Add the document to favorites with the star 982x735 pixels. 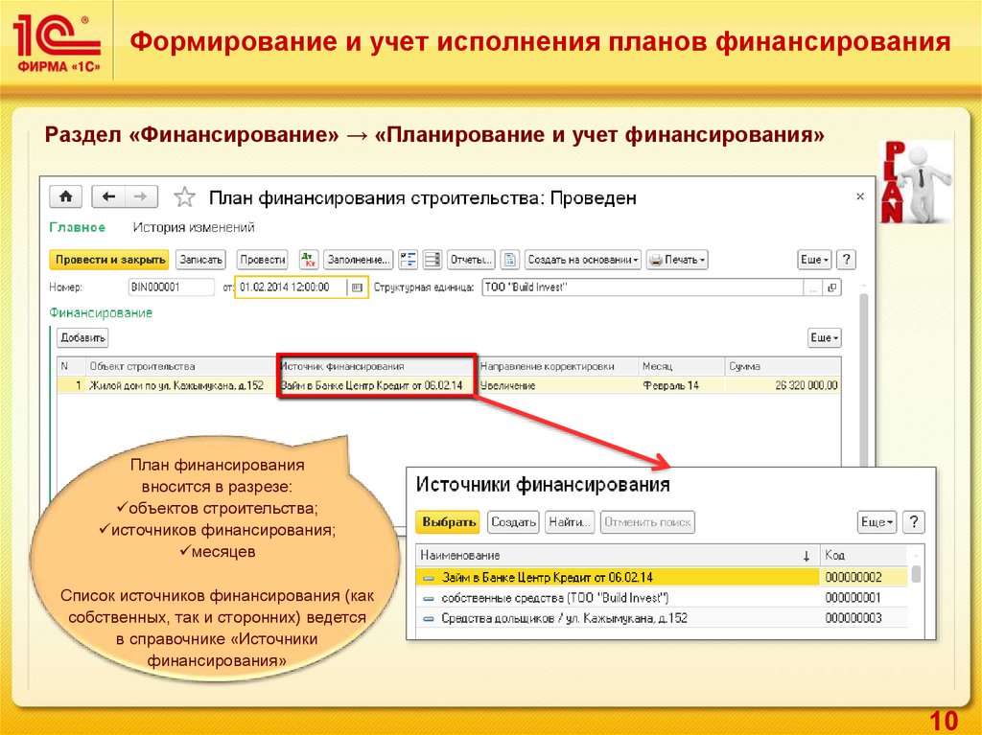[184, 197]
